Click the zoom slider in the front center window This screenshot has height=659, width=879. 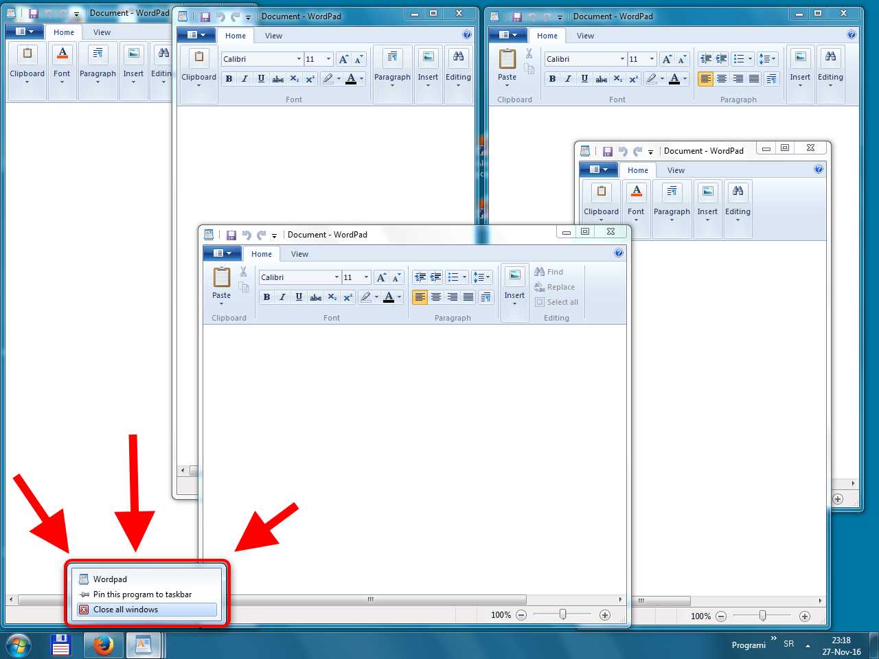[562, 615]
